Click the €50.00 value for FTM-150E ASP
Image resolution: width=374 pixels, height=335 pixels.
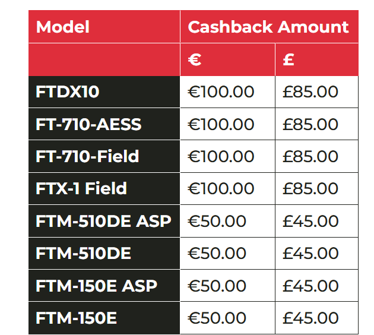(x=217, y=286)
